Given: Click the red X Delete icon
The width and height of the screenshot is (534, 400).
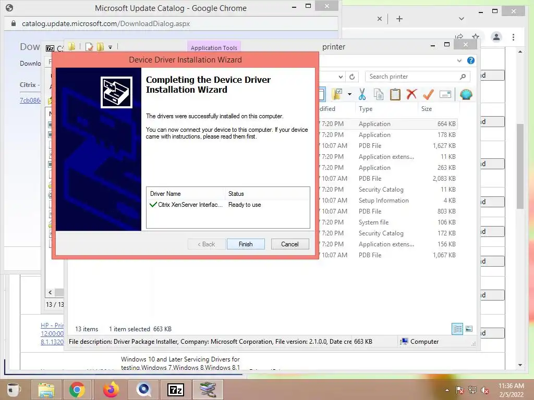Looking at the screenshot, I should point(411,94).
